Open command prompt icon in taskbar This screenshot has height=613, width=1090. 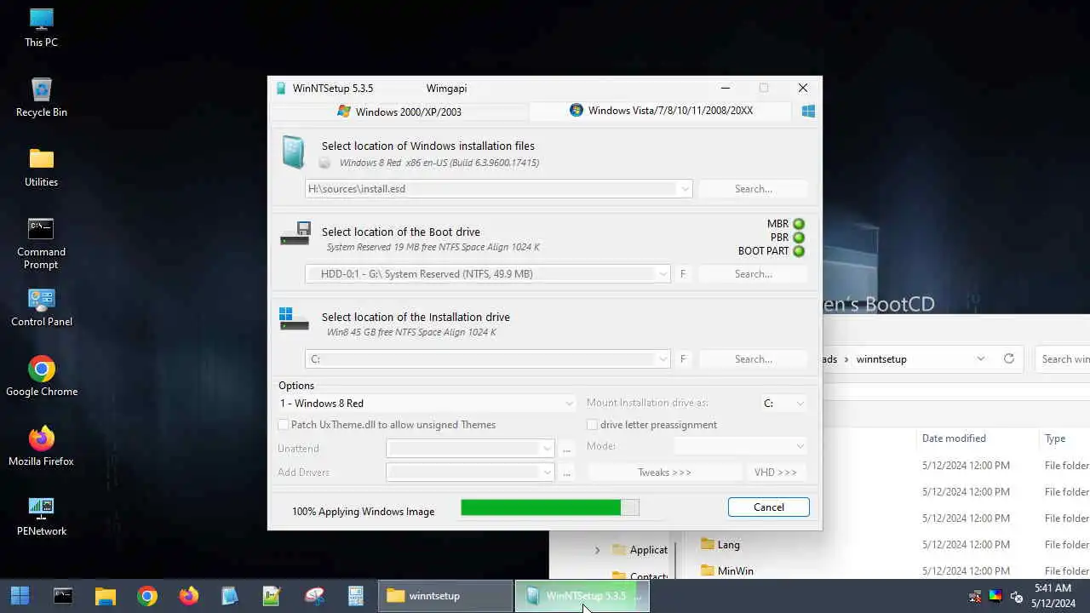[x=63, y=596]
